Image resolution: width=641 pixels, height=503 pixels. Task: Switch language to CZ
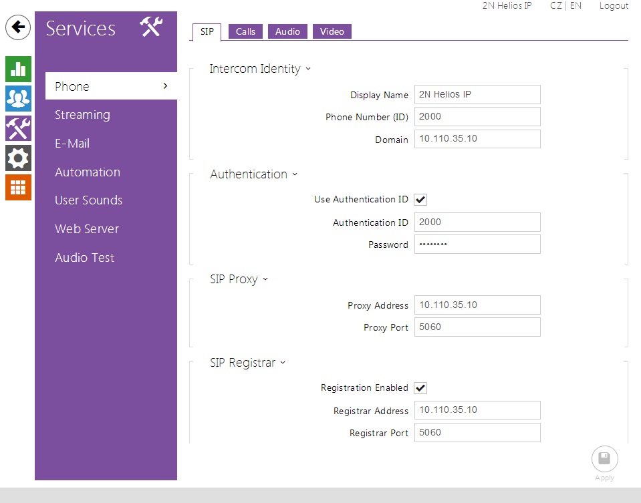[555, 6]
